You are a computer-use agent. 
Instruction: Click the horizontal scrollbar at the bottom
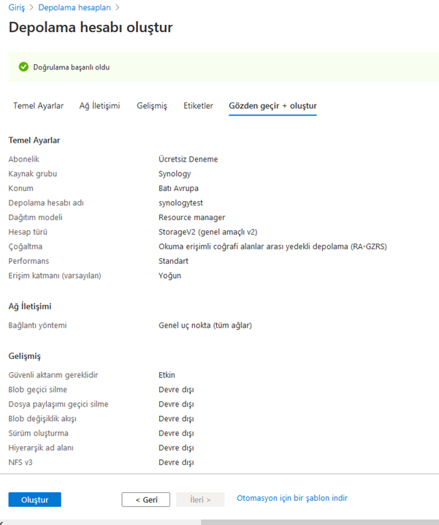click(x=320, y=522)
